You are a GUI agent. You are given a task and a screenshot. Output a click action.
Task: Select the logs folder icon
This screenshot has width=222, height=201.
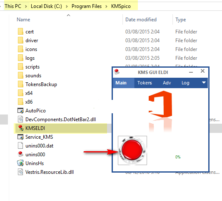tap(20, 58)
